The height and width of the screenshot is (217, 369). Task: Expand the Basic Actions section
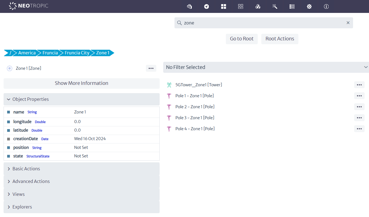[x=81, y=169]
